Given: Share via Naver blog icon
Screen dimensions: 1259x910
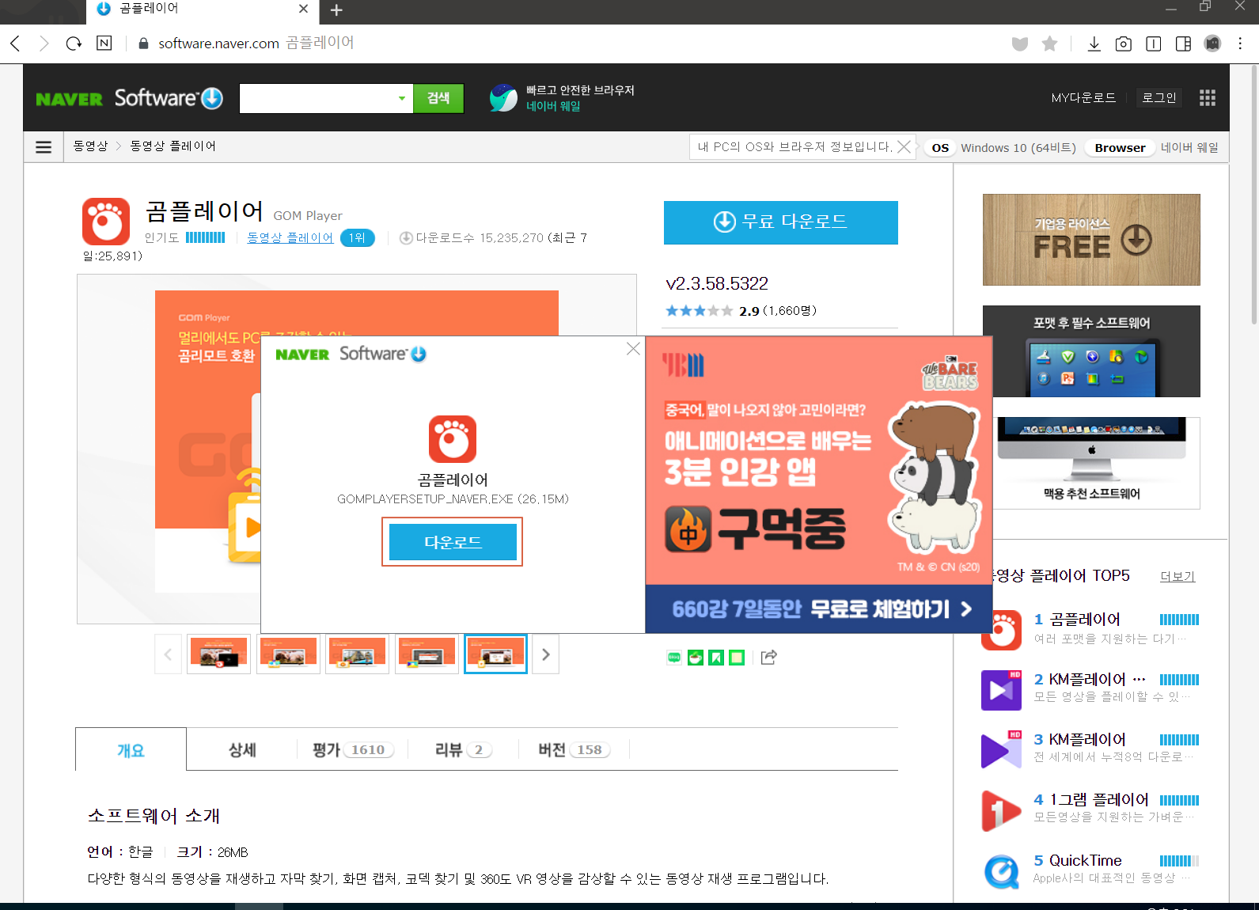Looking at the screenshot, I should (x=674, y=657).
